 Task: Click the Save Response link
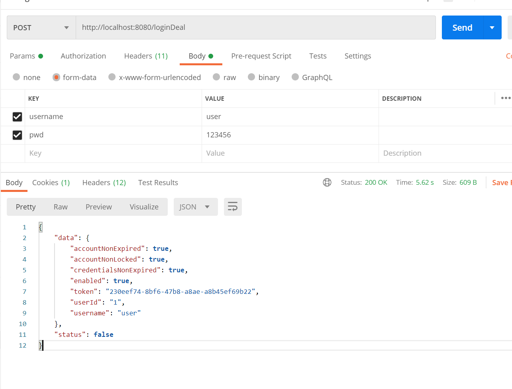click(502, 182)
